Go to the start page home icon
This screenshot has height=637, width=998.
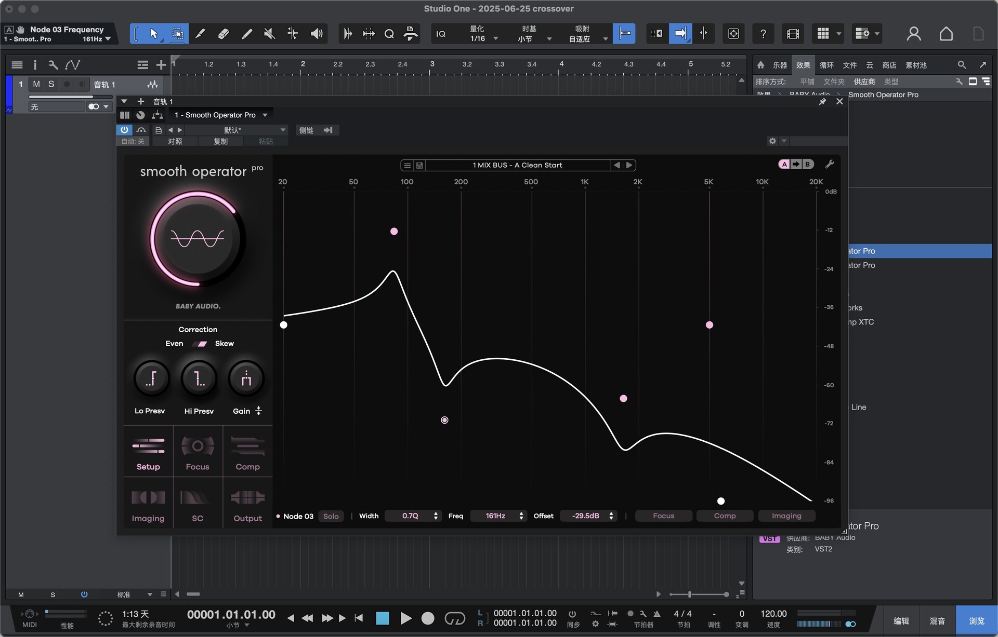(946, 34)
